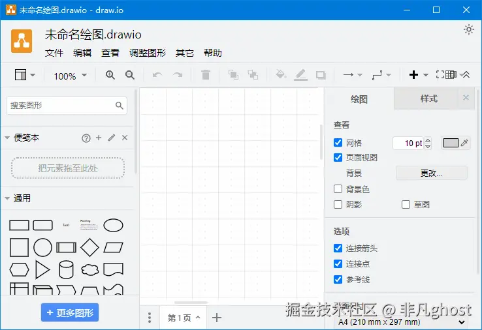Open the 第1页 page tab menu
This screenshot has height=330, width=482.
point(184,318)
